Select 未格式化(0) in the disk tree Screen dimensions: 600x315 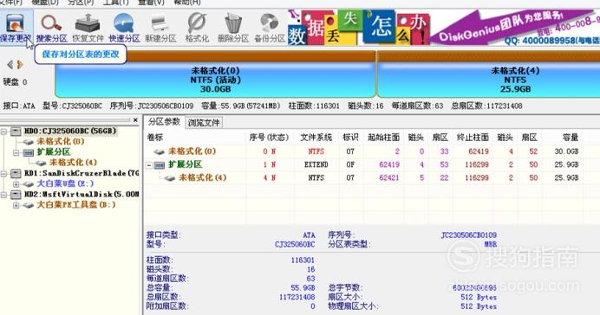point(61,141)
